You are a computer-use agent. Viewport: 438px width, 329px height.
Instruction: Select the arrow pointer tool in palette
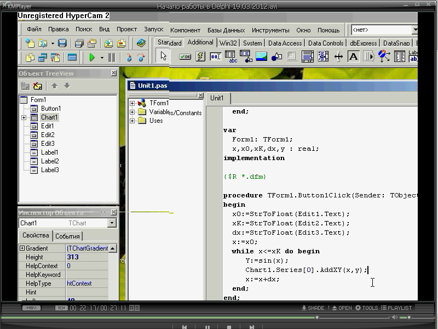(x=163, y=56)
